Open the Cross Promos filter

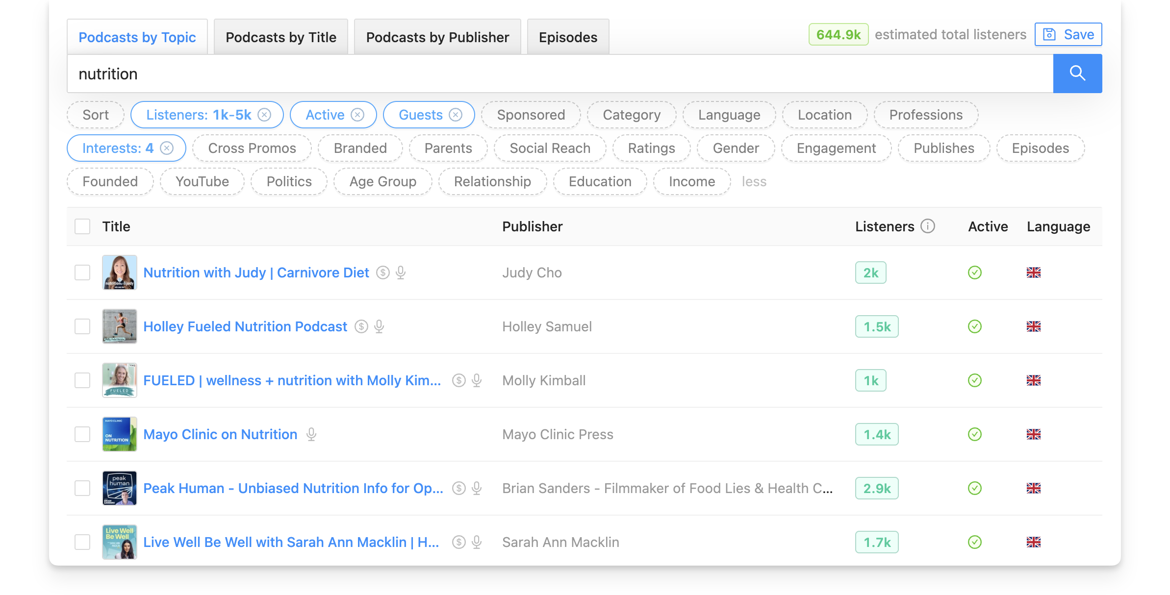click(252, 148)
